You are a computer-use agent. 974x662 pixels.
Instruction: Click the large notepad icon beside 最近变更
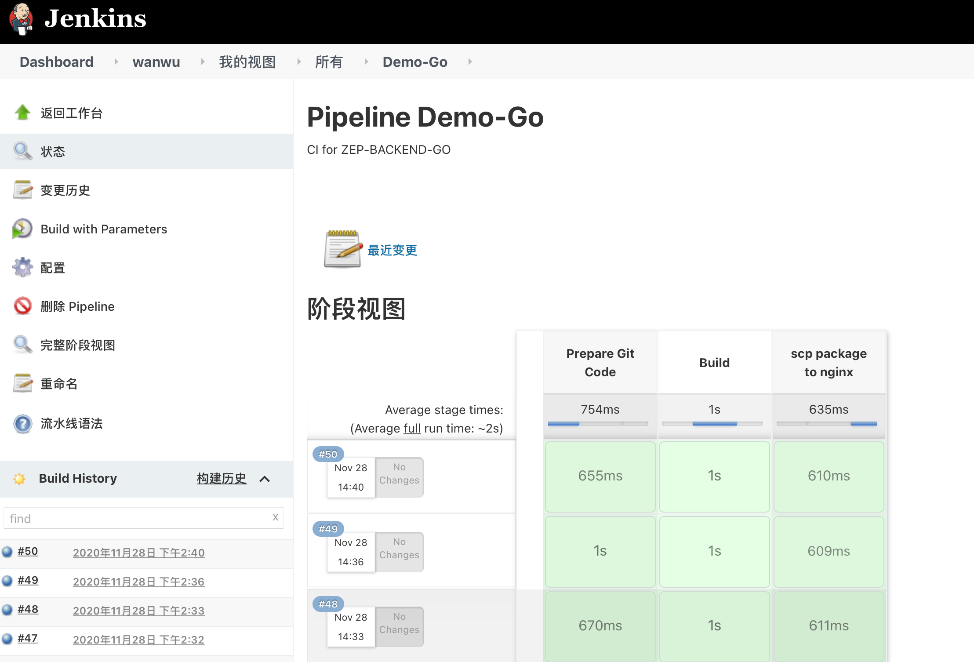[x=343, y=249]
